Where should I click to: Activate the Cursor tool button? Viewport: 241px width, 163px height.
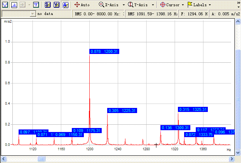click(170, 5)
